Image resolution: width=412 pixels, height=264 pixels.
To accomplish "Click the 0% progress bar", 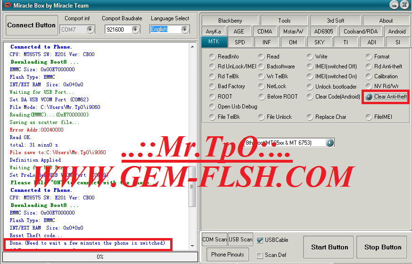I will [x=100, y=256].
